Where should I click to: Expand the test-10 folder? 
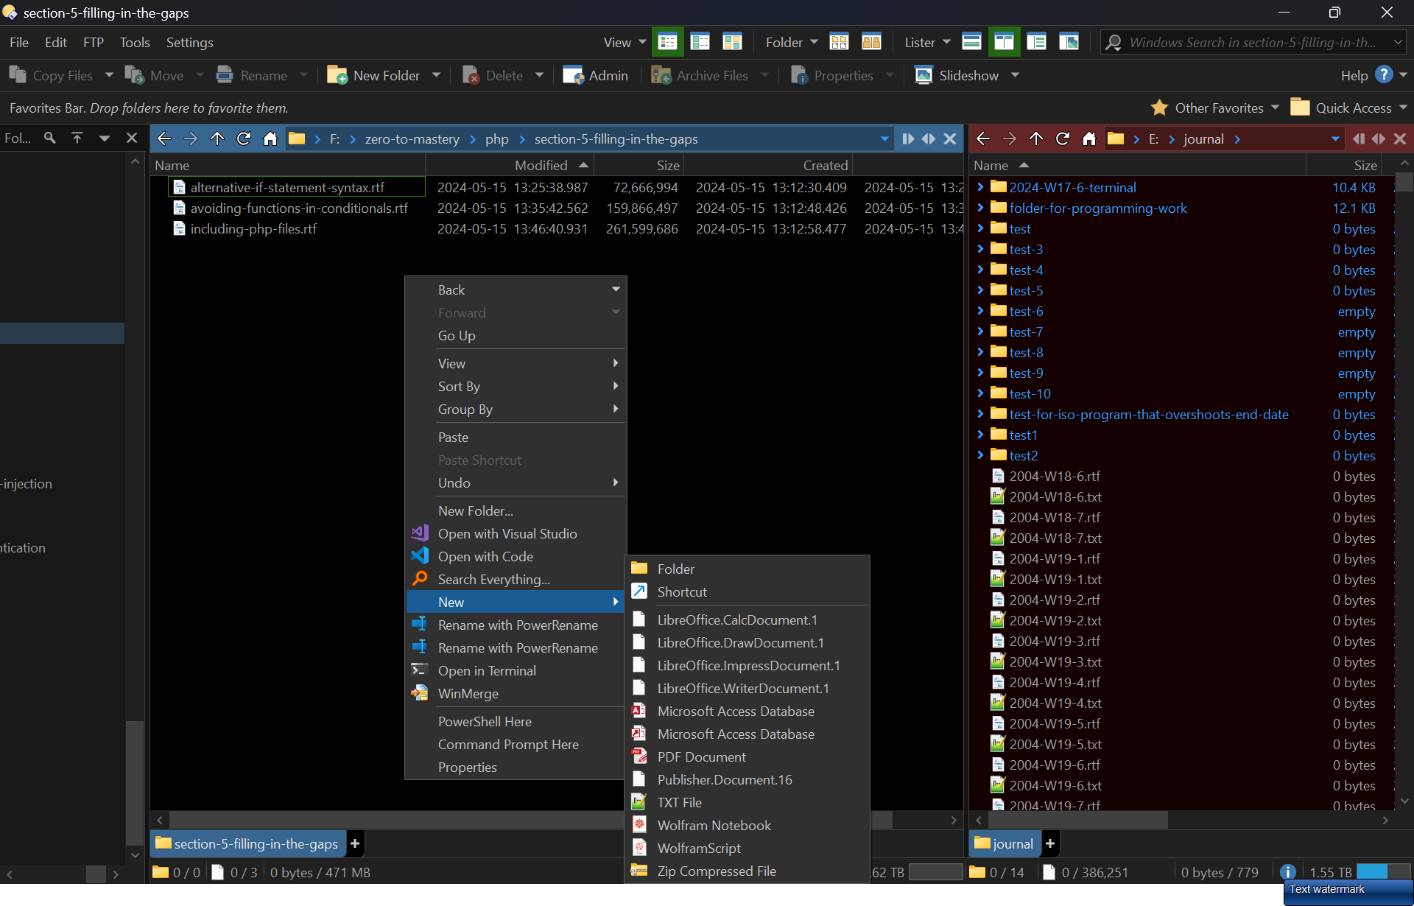980,393
